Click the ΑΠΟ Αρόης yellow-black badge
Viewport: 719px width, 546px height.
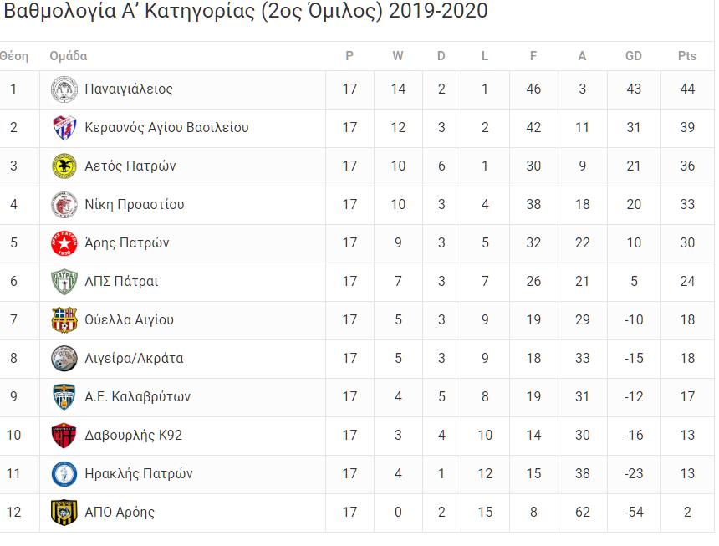tap(64, 513)
